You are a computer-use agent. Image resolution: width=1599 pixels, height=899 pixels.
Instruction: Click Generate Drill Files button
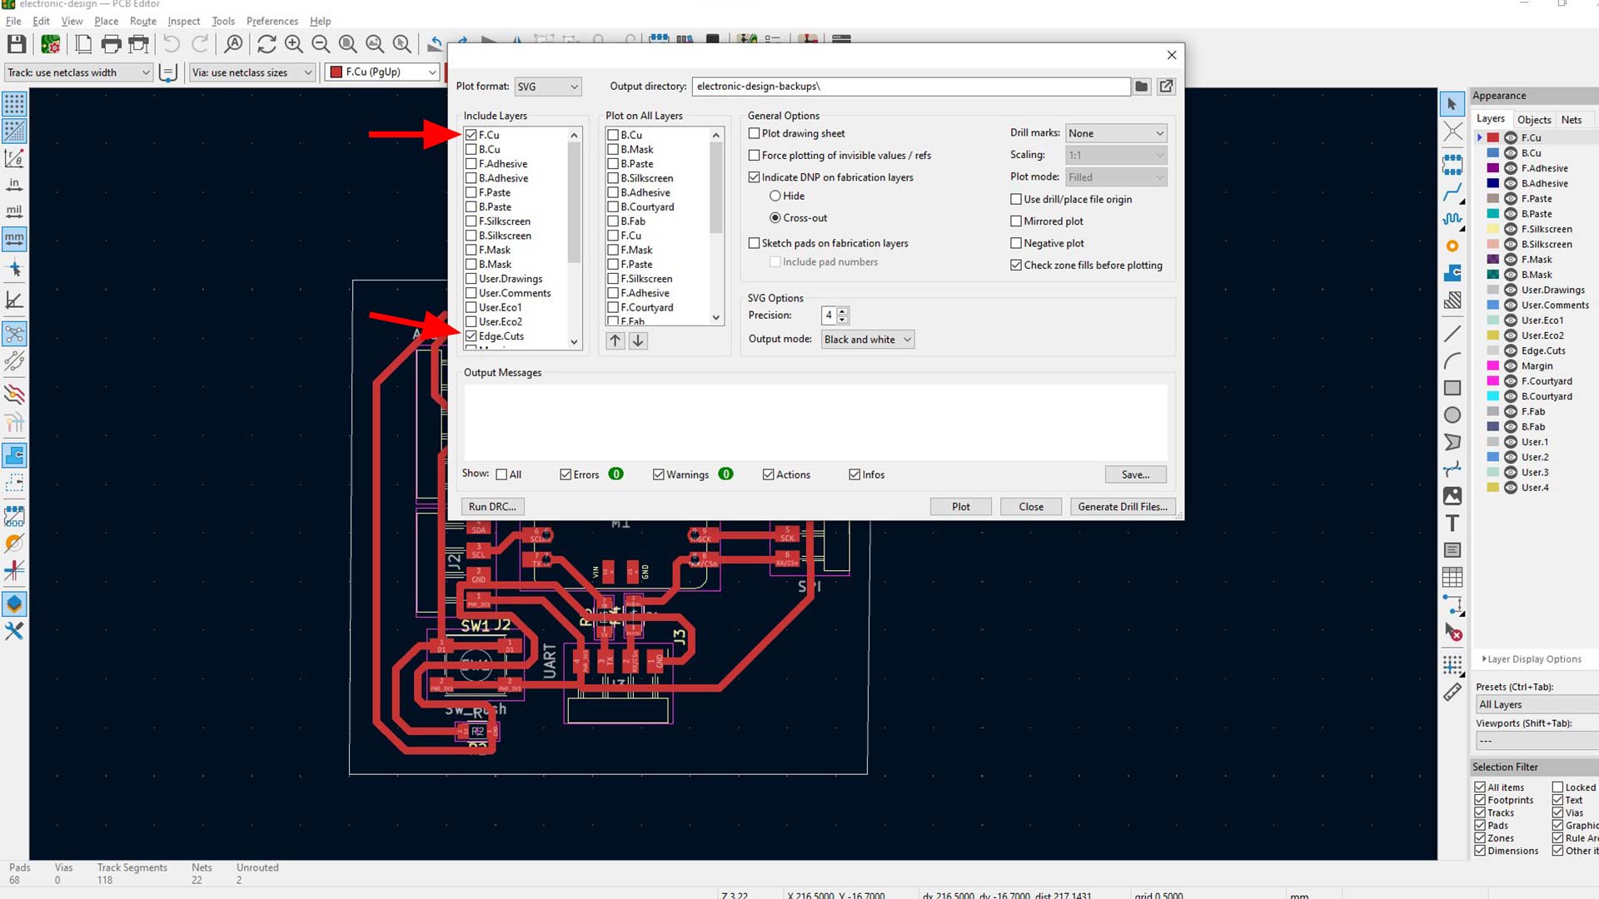[1123, 507]
